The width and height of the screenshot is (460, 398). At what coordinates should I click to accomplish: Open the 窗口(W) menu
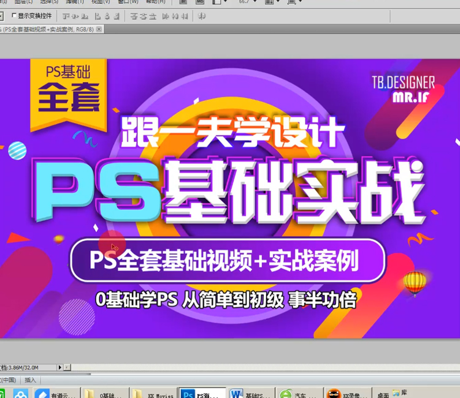[128, 2]
